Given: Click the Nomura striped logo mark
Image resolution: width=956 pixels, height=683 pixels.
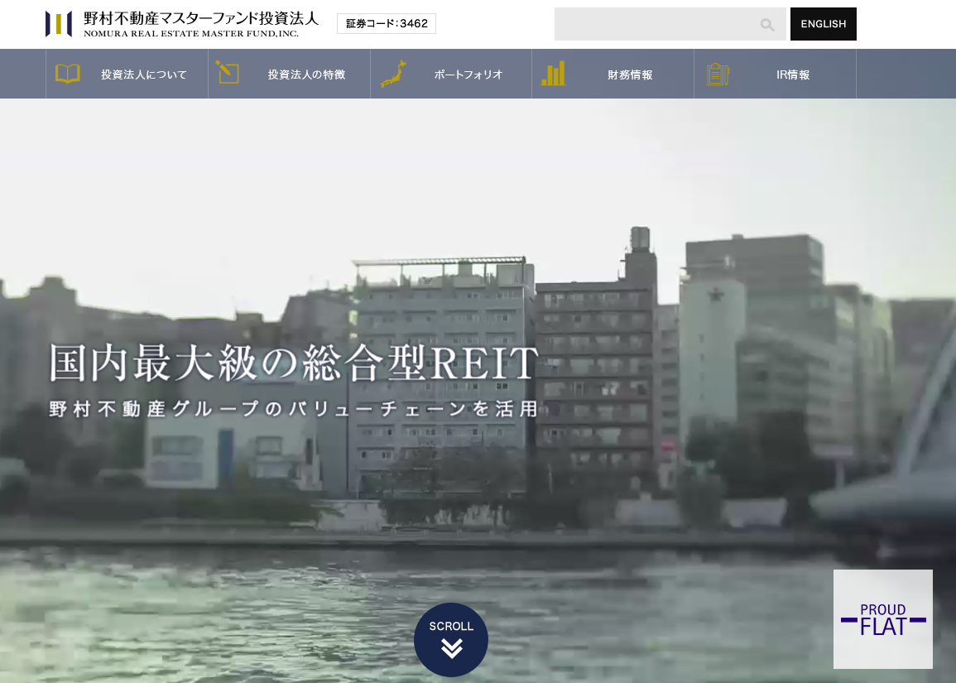Looking at the screenshot, I should (58, 22).
